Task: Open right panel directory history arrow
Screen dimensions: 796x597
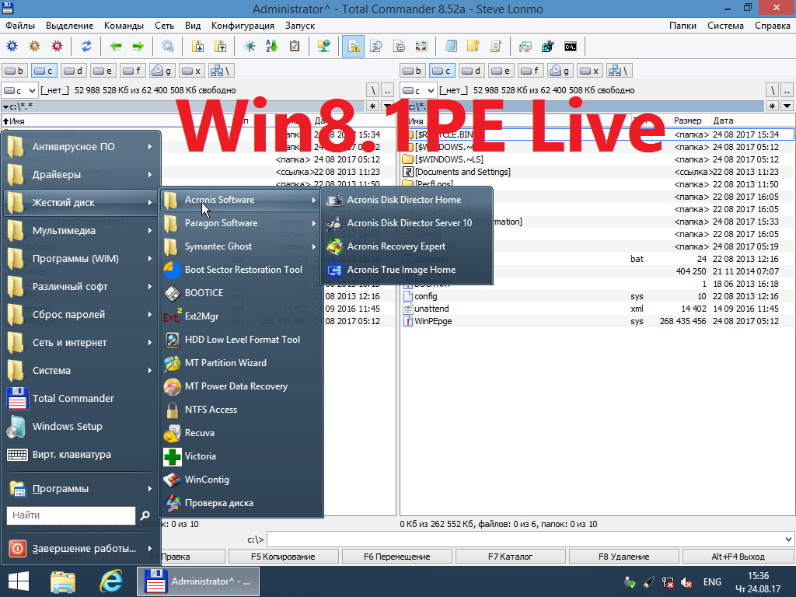Action: click(x=787, y=106)
